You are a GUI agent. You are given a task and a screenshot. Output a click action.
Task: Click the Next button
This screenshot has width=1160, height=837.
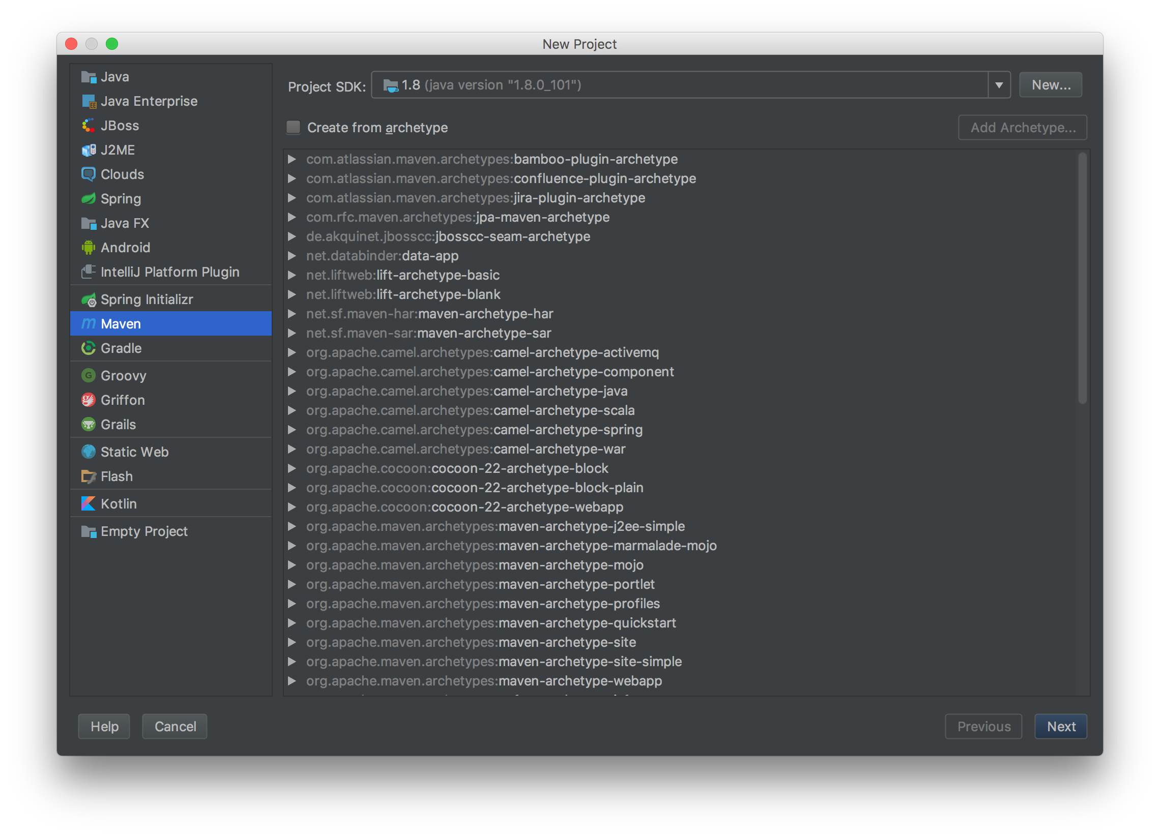point(1061,727)
